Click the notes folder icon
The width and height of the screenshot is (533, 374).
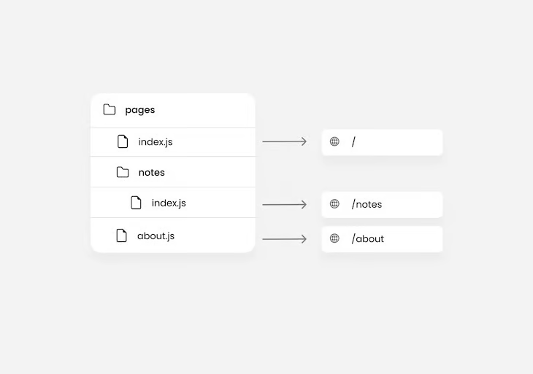(x=123, y=172)
